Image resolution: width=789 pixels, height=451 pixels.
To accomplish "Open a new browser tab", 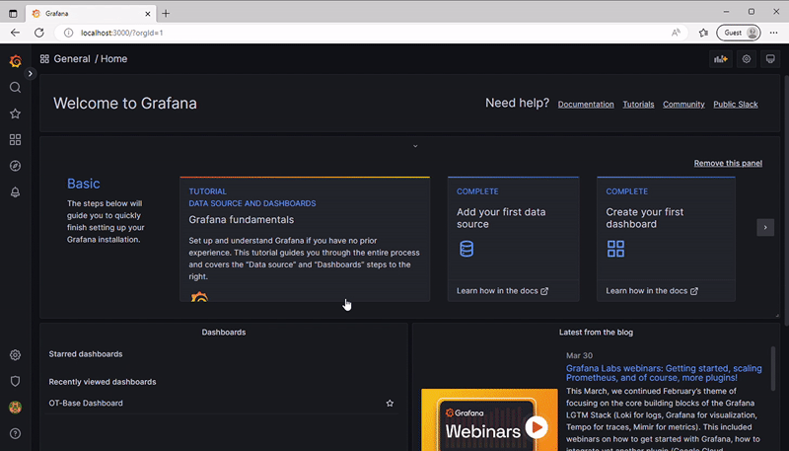I will [x=166, y=14].
